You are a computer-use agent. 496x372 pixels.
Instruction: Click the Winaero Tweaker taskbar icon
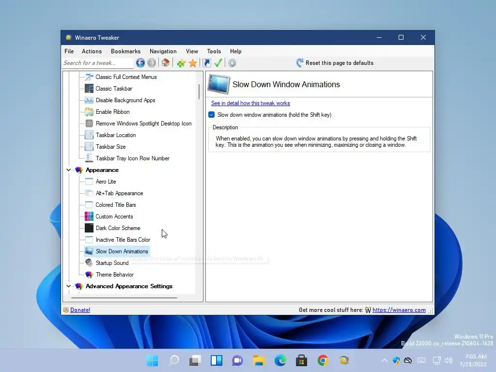click(344, 360)
